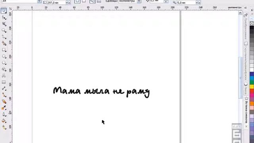Image resolution: width=254 pixels, height=143 pixels.
Task: Apply page layout to all pages
Action: coord(92,1)
